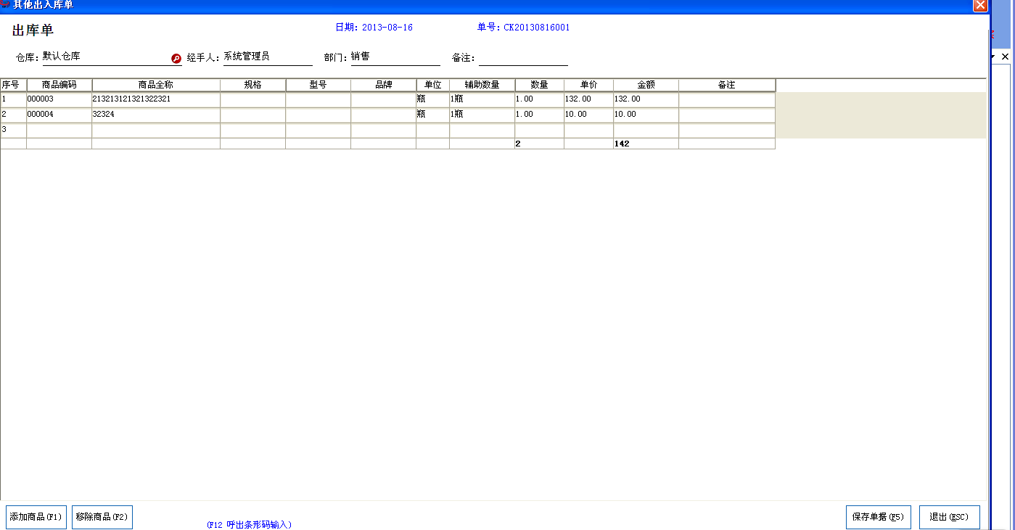1015x530 pixels.
Task: Click the F12 呼出条形码输入 hint text
Action: (x=249, y=525)
